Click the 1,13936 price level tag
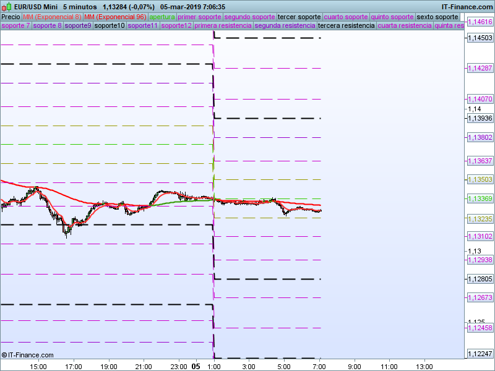The height and width of the screenshot is (371, 495). 480,118
